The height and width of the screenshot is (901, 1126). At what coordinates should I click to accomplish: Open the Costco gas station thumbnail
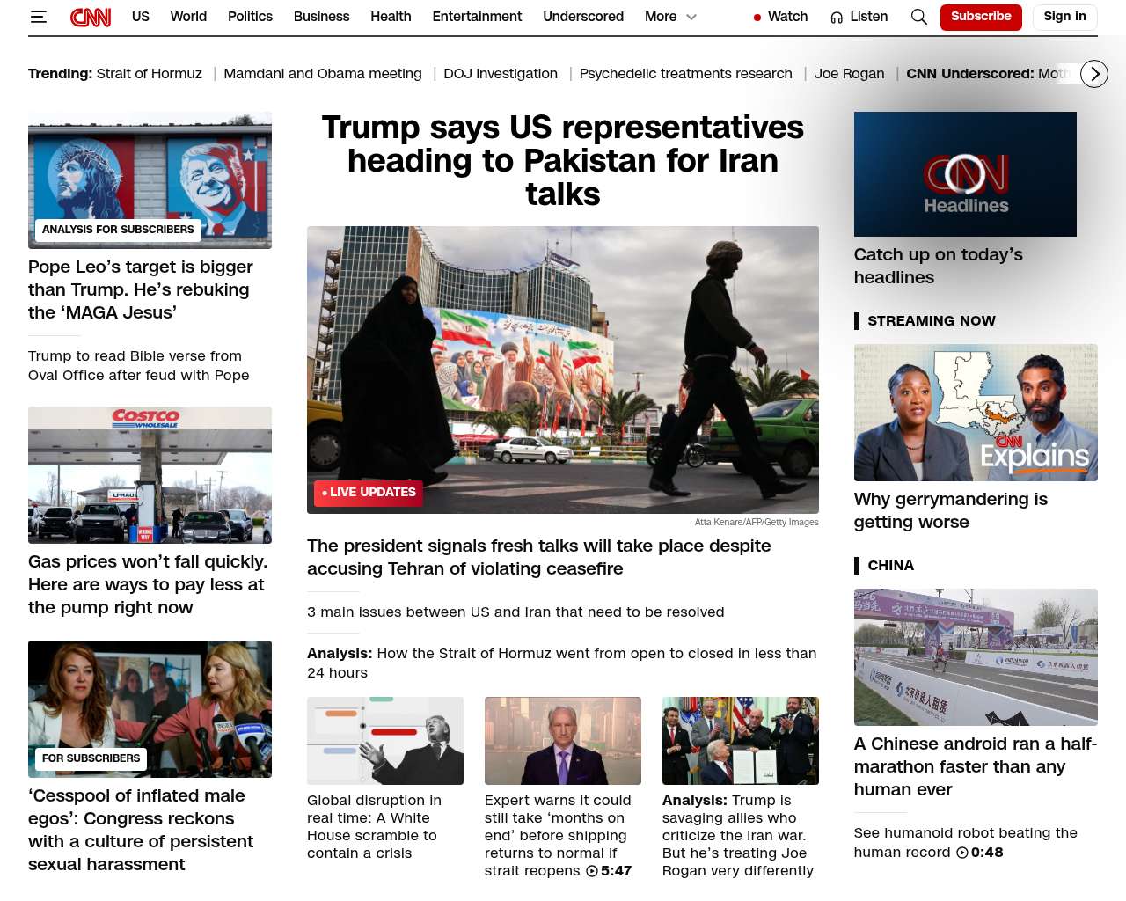[x=150, y=475]
